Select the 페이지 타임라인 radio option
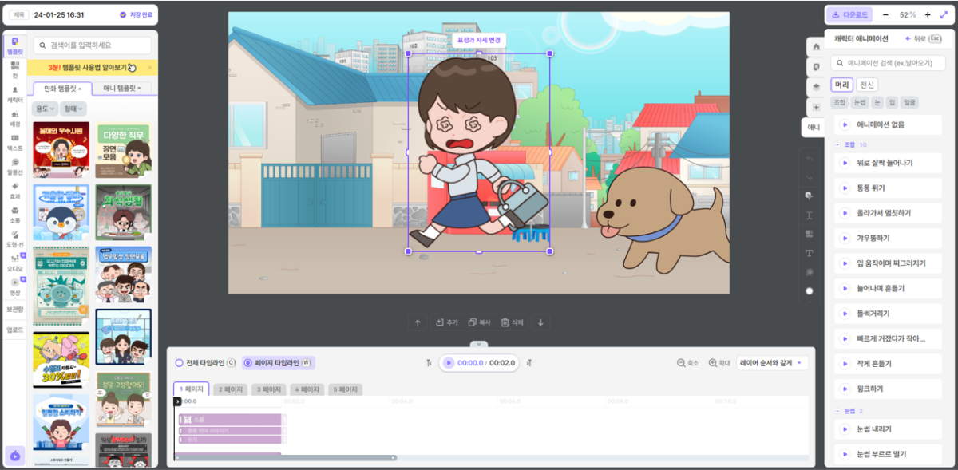This screenshot has width=958, height=470. coord(247,363)
